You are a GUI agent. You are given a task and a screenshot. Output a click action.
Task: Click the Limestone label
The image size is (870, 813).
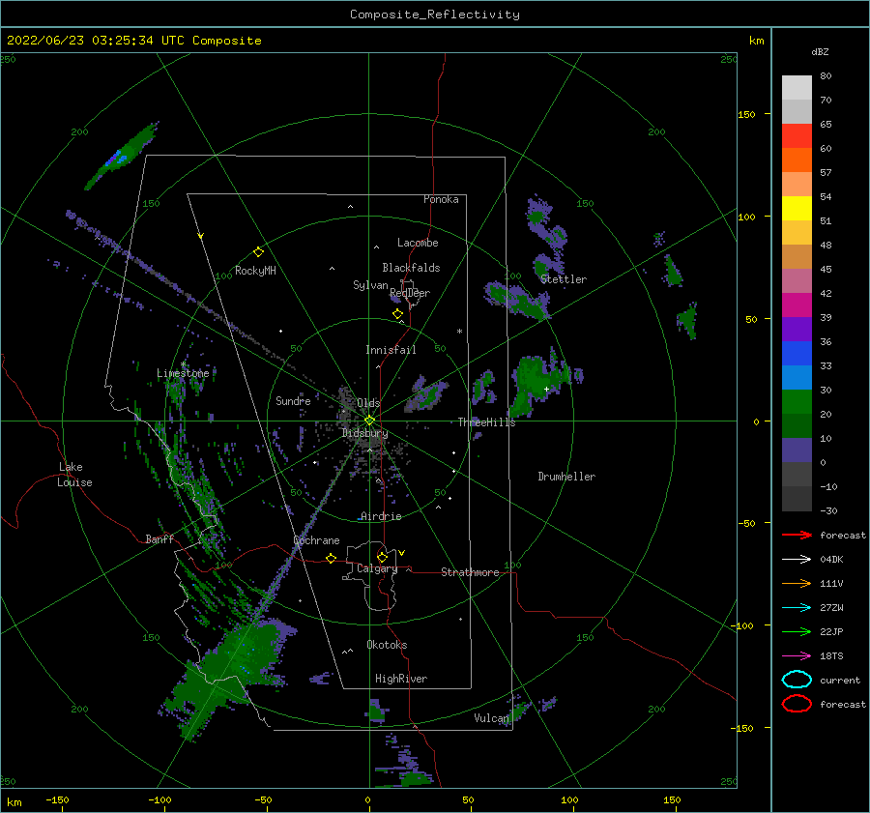pos(183,373)
